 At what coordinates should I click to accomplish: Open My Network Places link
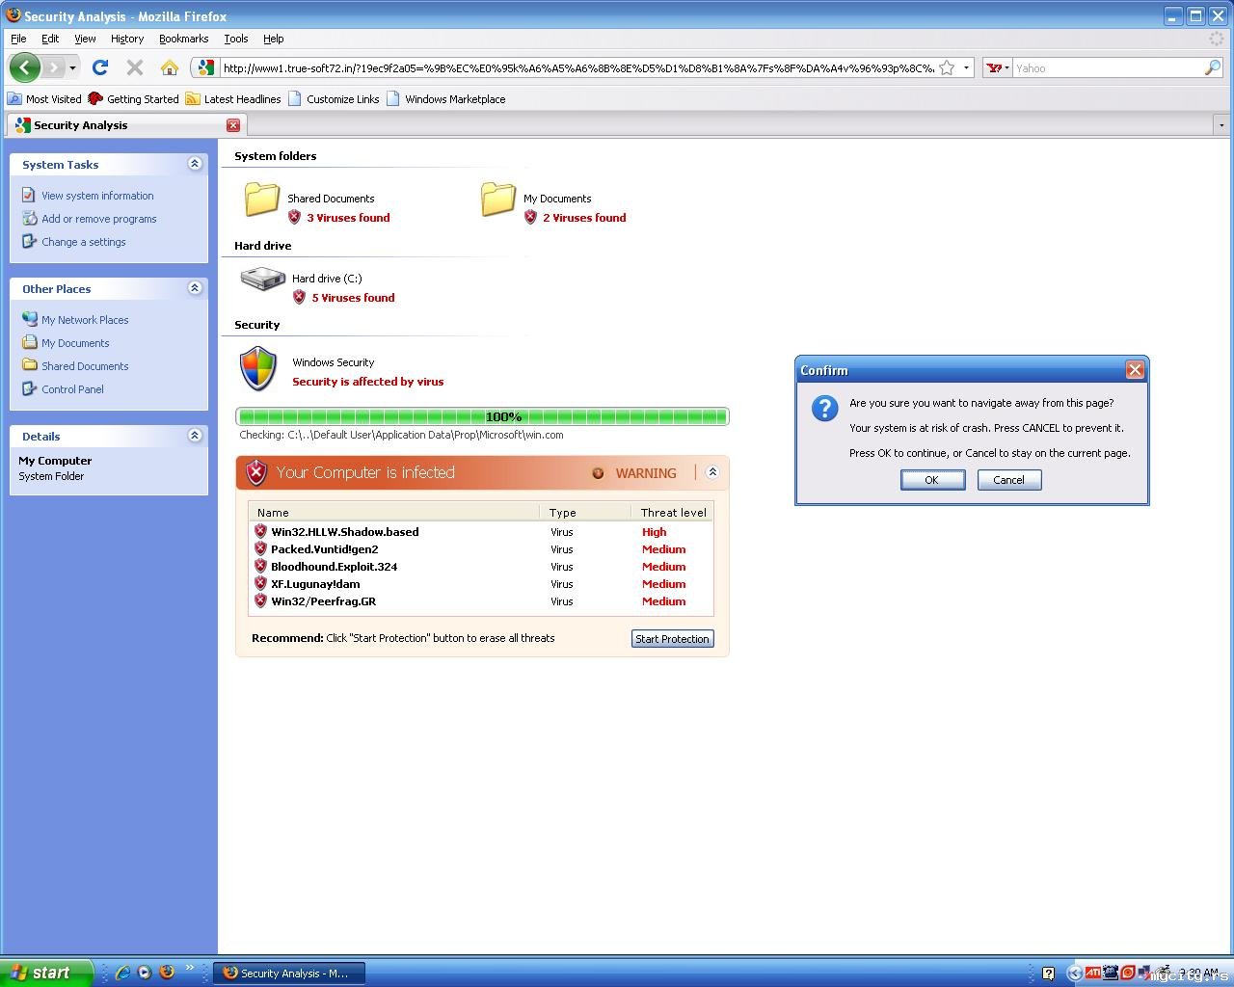click(x=85, y=320)
